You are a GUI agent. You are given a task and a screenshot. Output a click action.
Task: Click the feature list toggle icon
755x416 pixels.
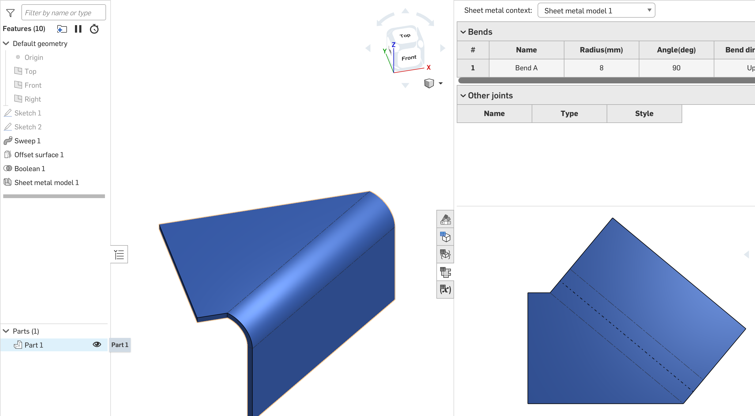point(119,255)
